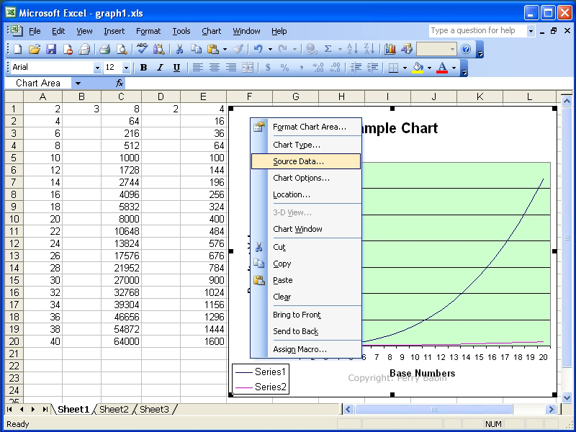Click the Increase Decimal icon

(318, 68)
